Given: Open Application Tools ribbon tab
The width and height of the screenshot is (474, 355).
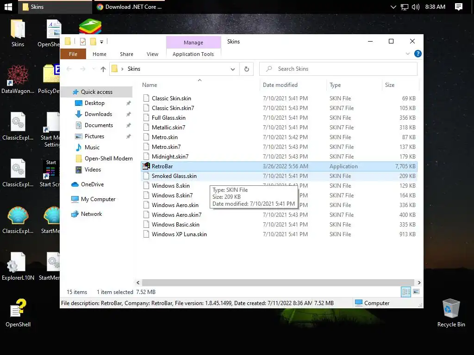Looking at the screenshot, I should [x=193, y=54].
